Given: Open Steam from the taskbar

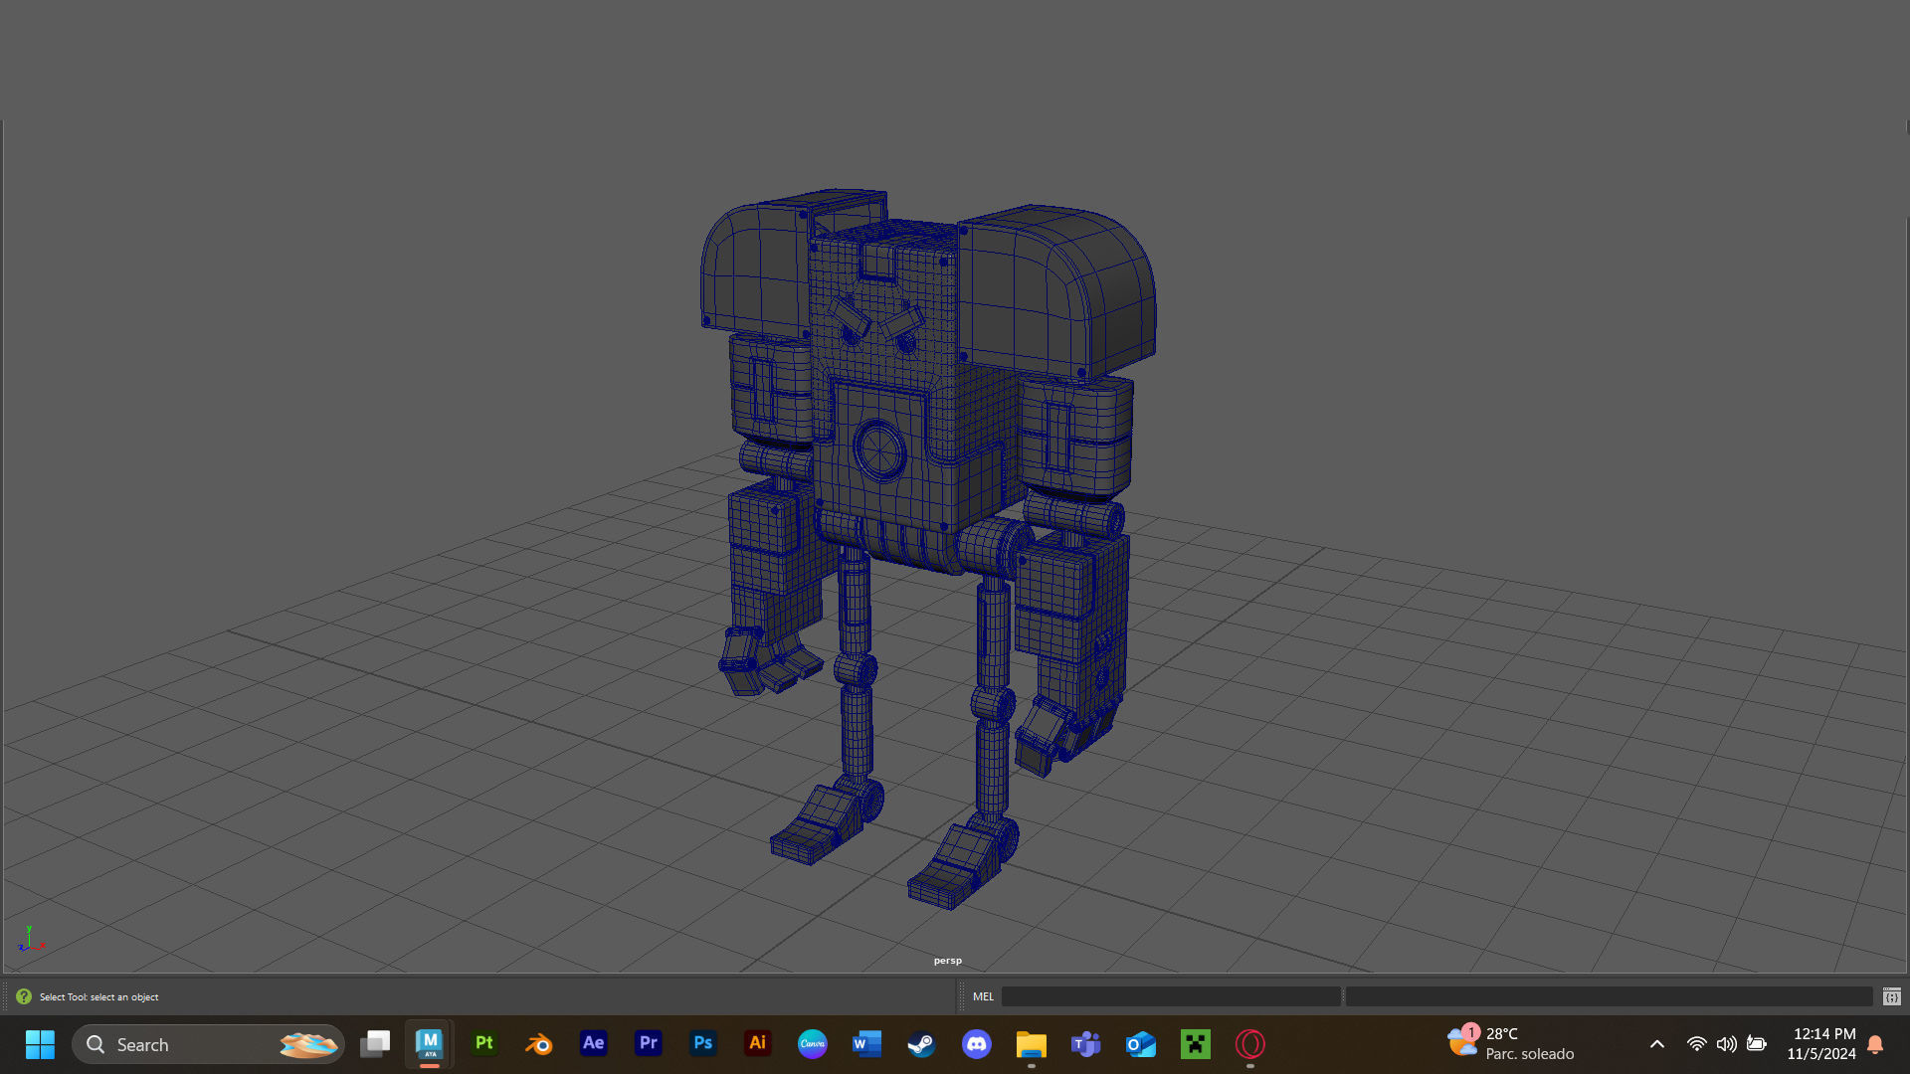Looking at the screenshot, I should point(922,1044).
